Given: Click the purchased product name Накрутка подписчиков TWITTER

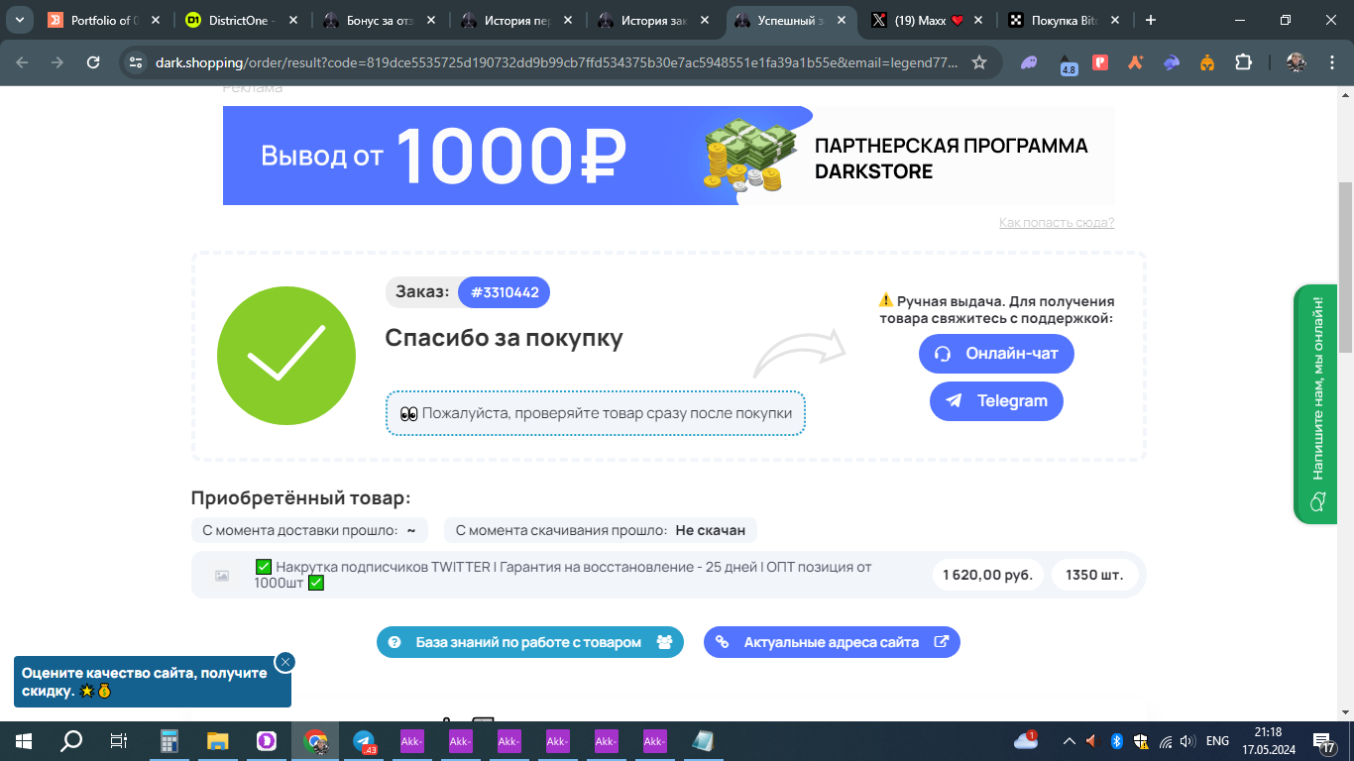Looking at the screenshot, I should point(562,575).
